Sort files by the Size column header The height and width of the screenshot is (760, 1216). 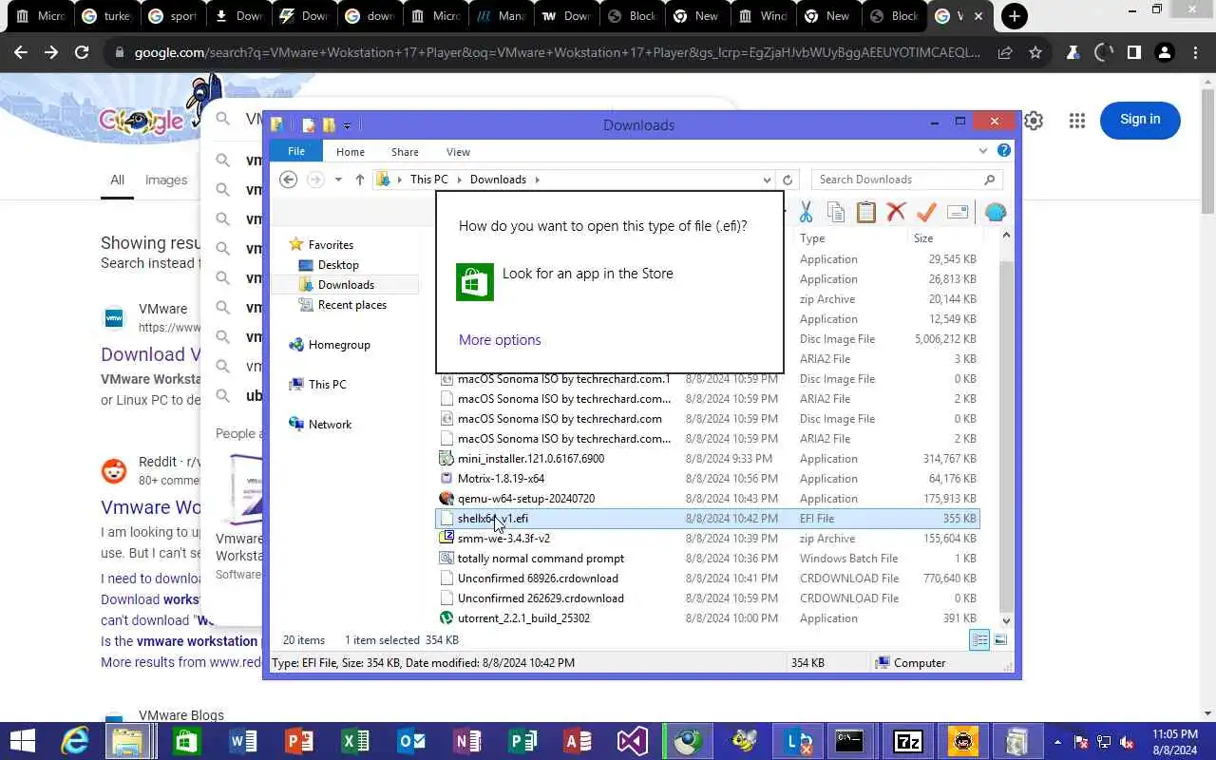(x=923, y=238)
